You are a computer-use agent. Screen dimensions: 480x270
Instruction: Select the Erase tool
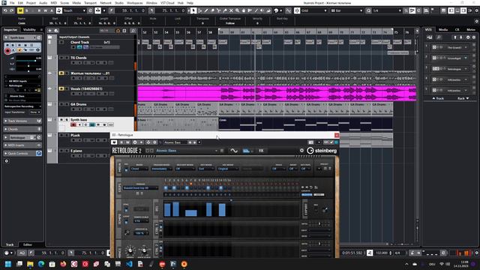[x=212, y=10]
